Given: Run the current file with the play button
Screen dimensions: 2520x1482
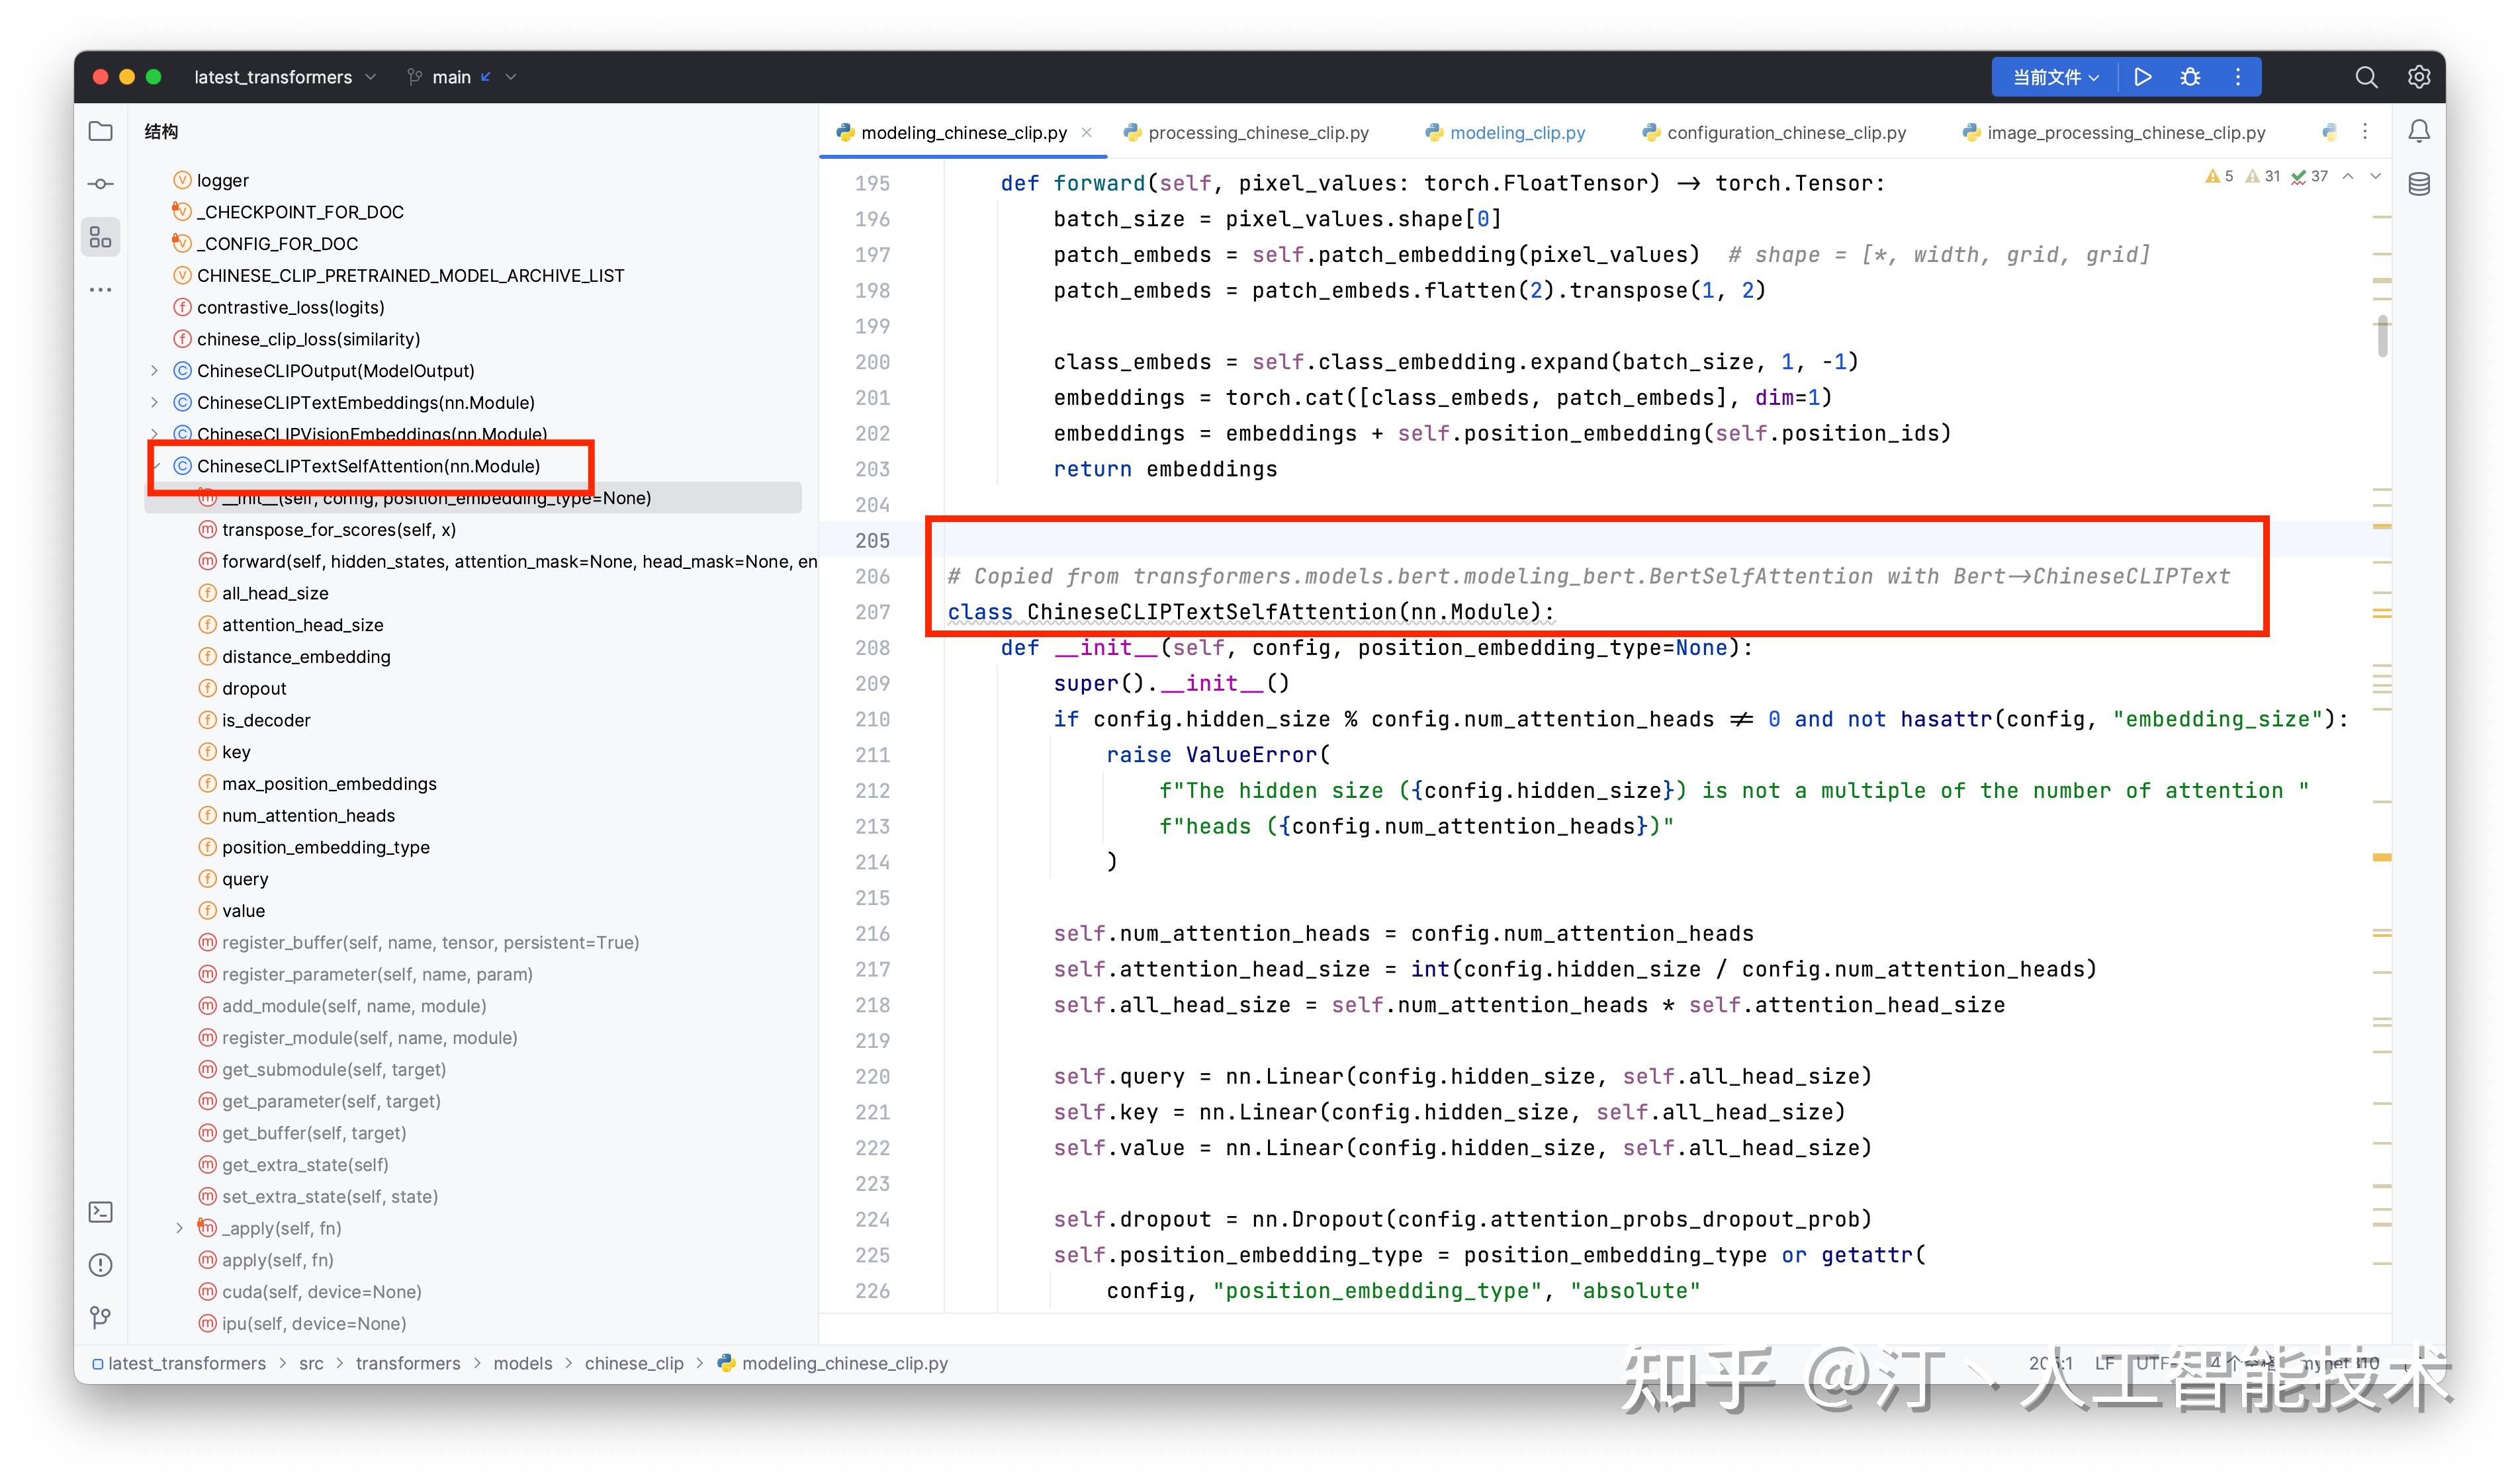Looking at the screenshot, I should pyautogui.click(x=2143, y=77).
